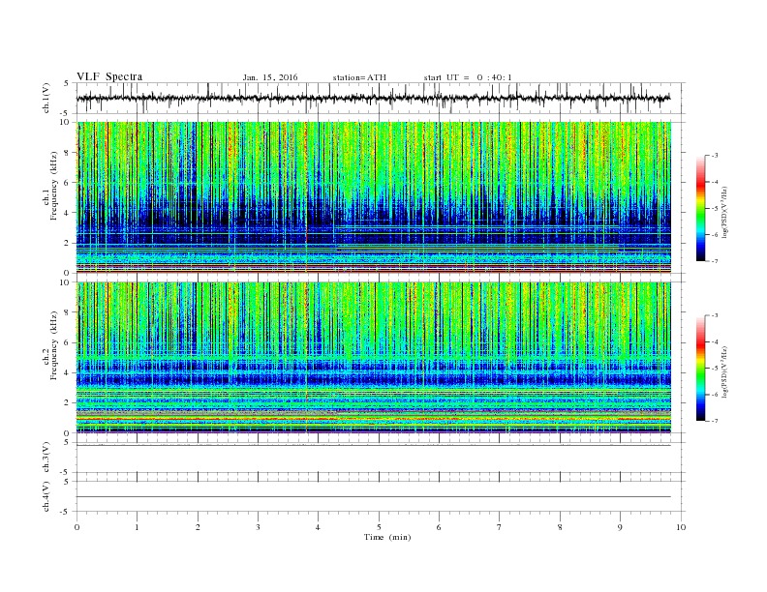Click the "ch.4(V)" axis label
The width and height of the screenshot is (767, 592).
(46, 496)
